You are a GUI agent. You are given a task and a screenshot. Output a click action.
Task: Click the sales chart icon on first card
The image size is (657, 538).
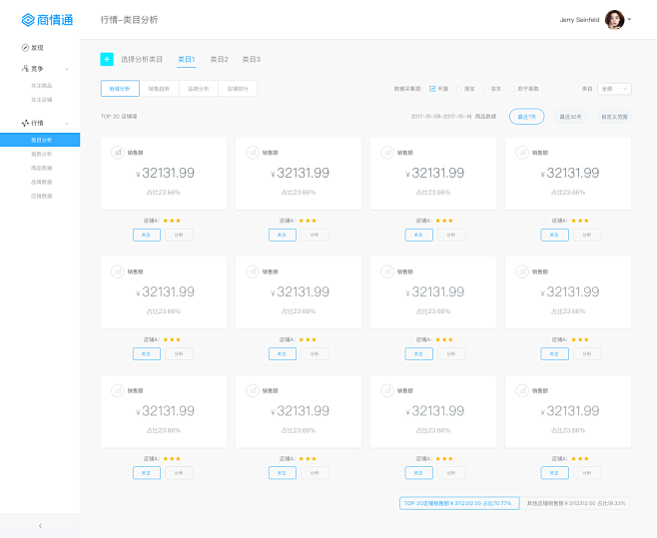tap(118, 153)
